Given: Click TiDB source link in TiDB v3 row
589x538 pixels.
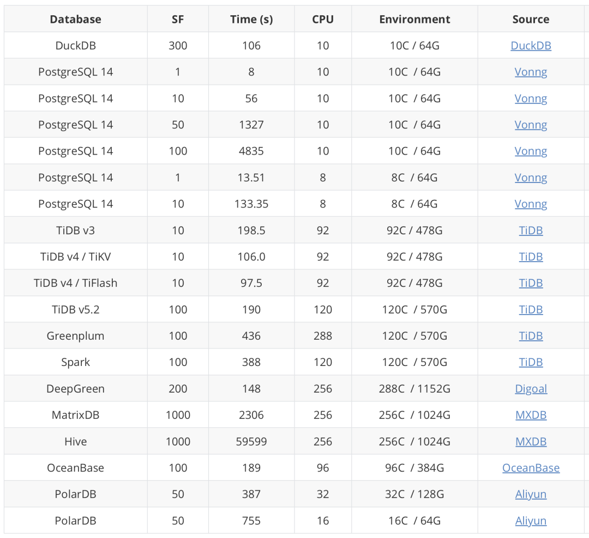Looking at the screenshot, I should (531, 230).
